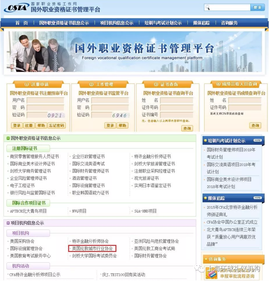The image size is (270, 281).
Task: Click 忘记密码 in the 注册预审平台 panel
Action: pyautogui.click(x=57, y=125)
